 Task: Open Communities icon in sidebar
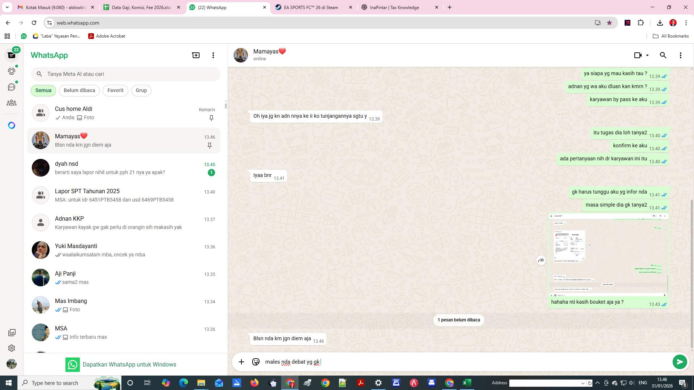[12, 103]
